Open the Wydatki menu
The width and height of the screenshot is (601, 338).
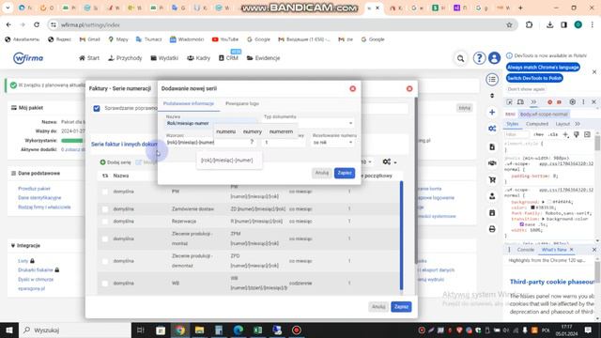164,58
